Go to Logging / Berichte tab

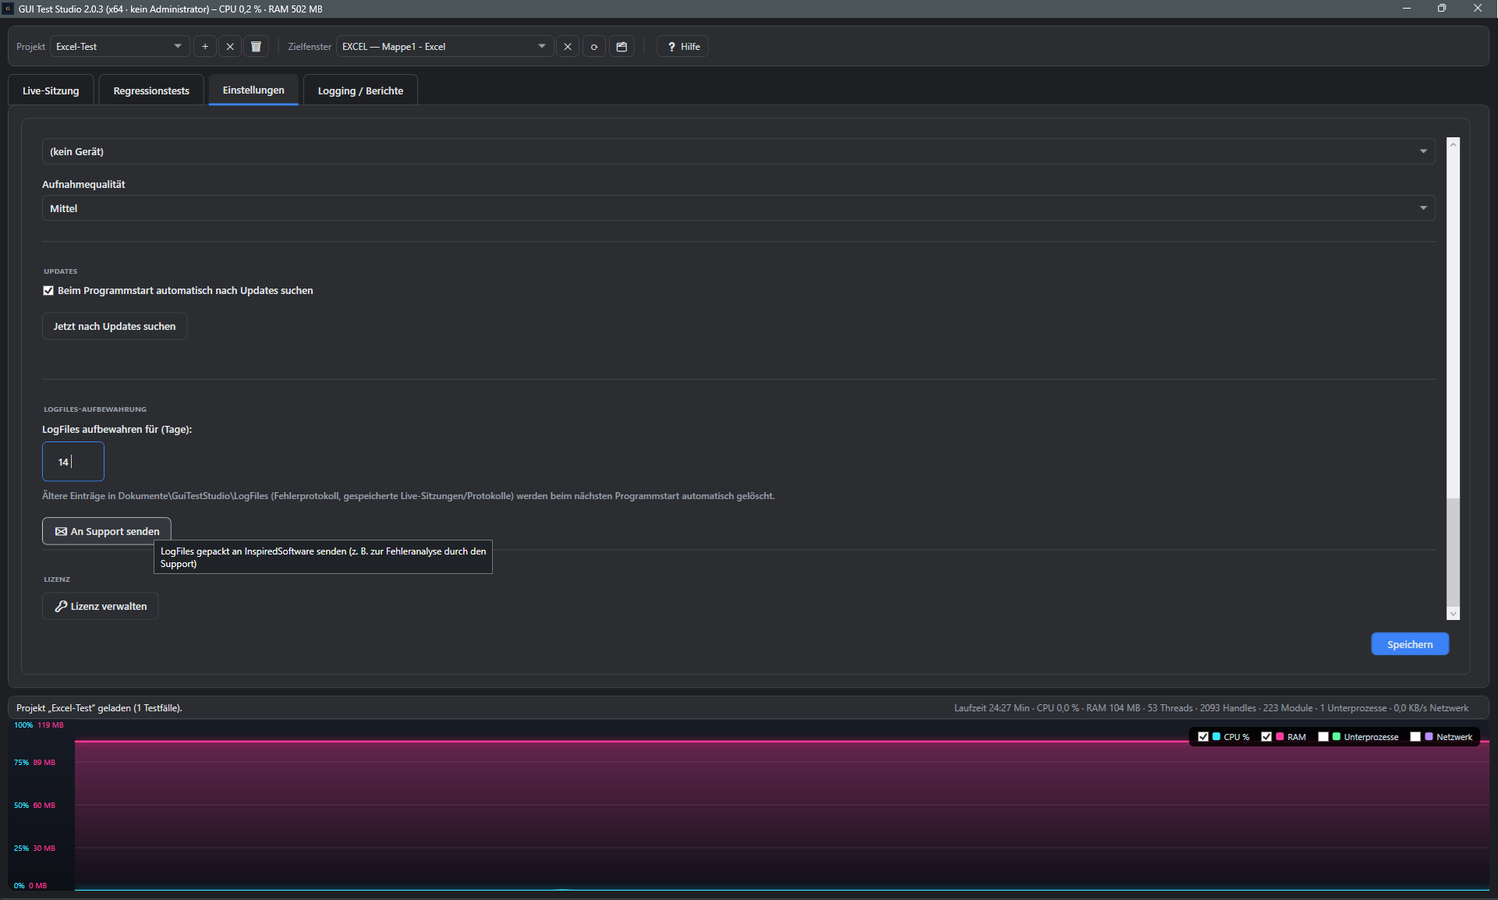click(x=360, y=90)
